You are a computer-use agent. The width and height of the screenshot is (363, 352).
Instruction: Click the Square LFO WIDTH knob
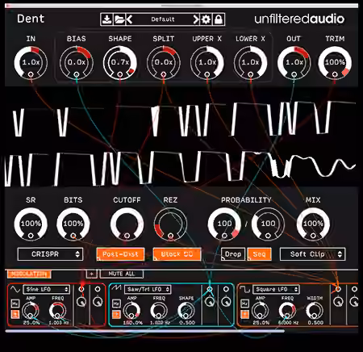click(315, 311)
